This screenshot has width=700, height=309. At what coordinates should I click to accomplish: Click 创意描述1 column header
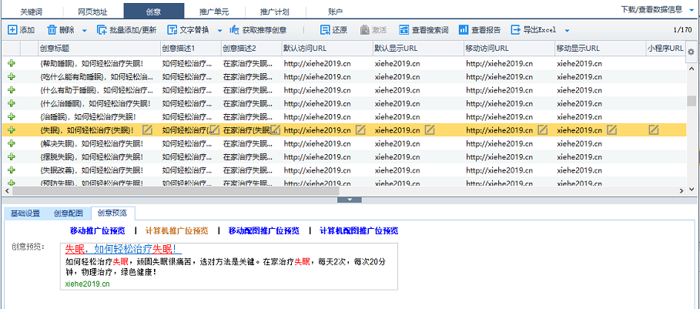(189, 49)
